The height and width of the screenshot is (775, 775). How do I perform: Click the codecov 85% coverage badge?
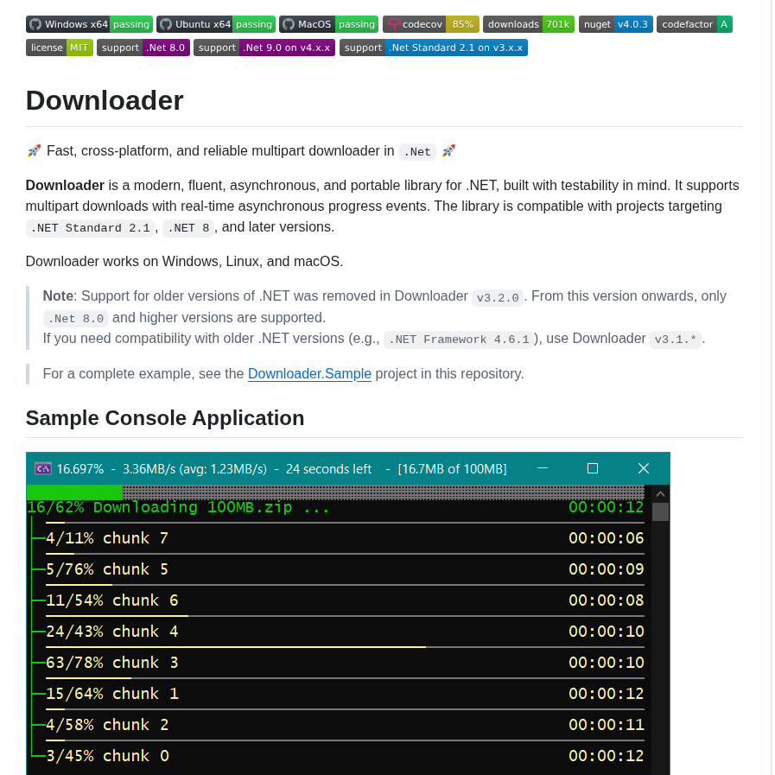pos(430,23)
